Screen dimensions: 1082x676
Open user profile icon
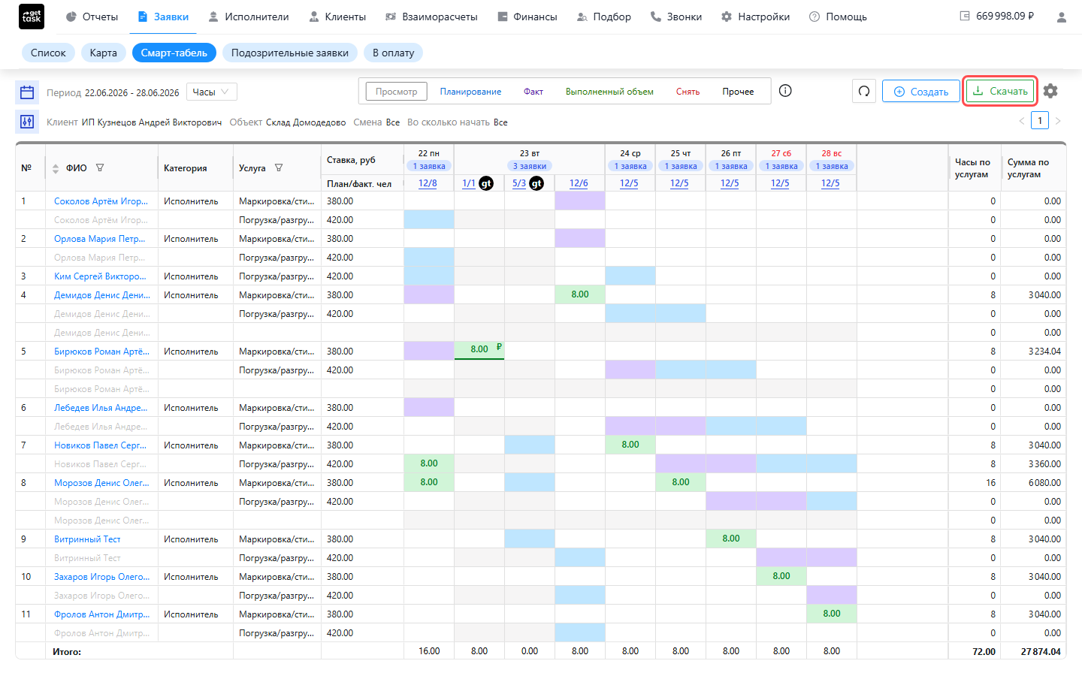point(1062,17)
